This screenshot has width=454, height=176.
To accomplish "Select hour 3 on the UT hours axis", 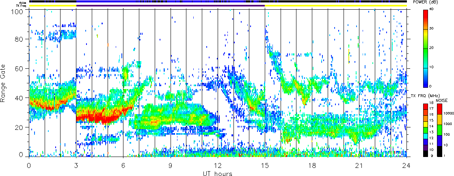I will pos(76,166).
